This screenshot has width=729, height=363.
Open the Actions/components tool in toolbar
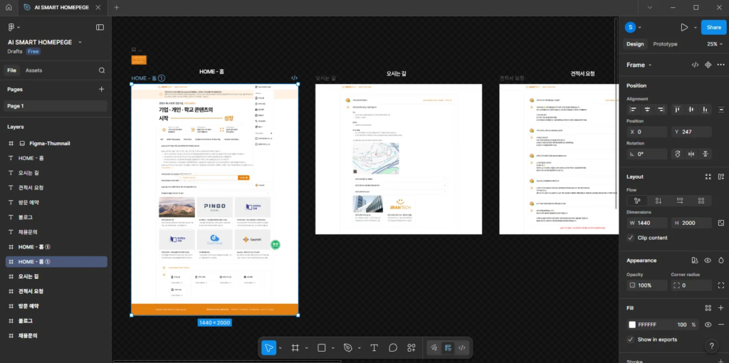click(411, 347)
